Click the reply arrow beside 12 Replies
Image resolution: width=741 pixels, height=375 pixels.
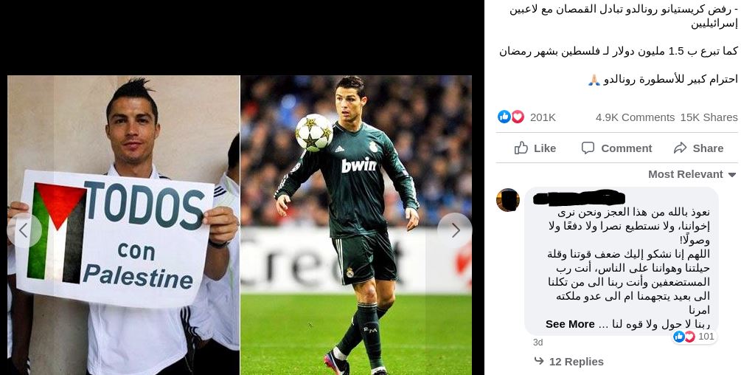coord(539,361)
